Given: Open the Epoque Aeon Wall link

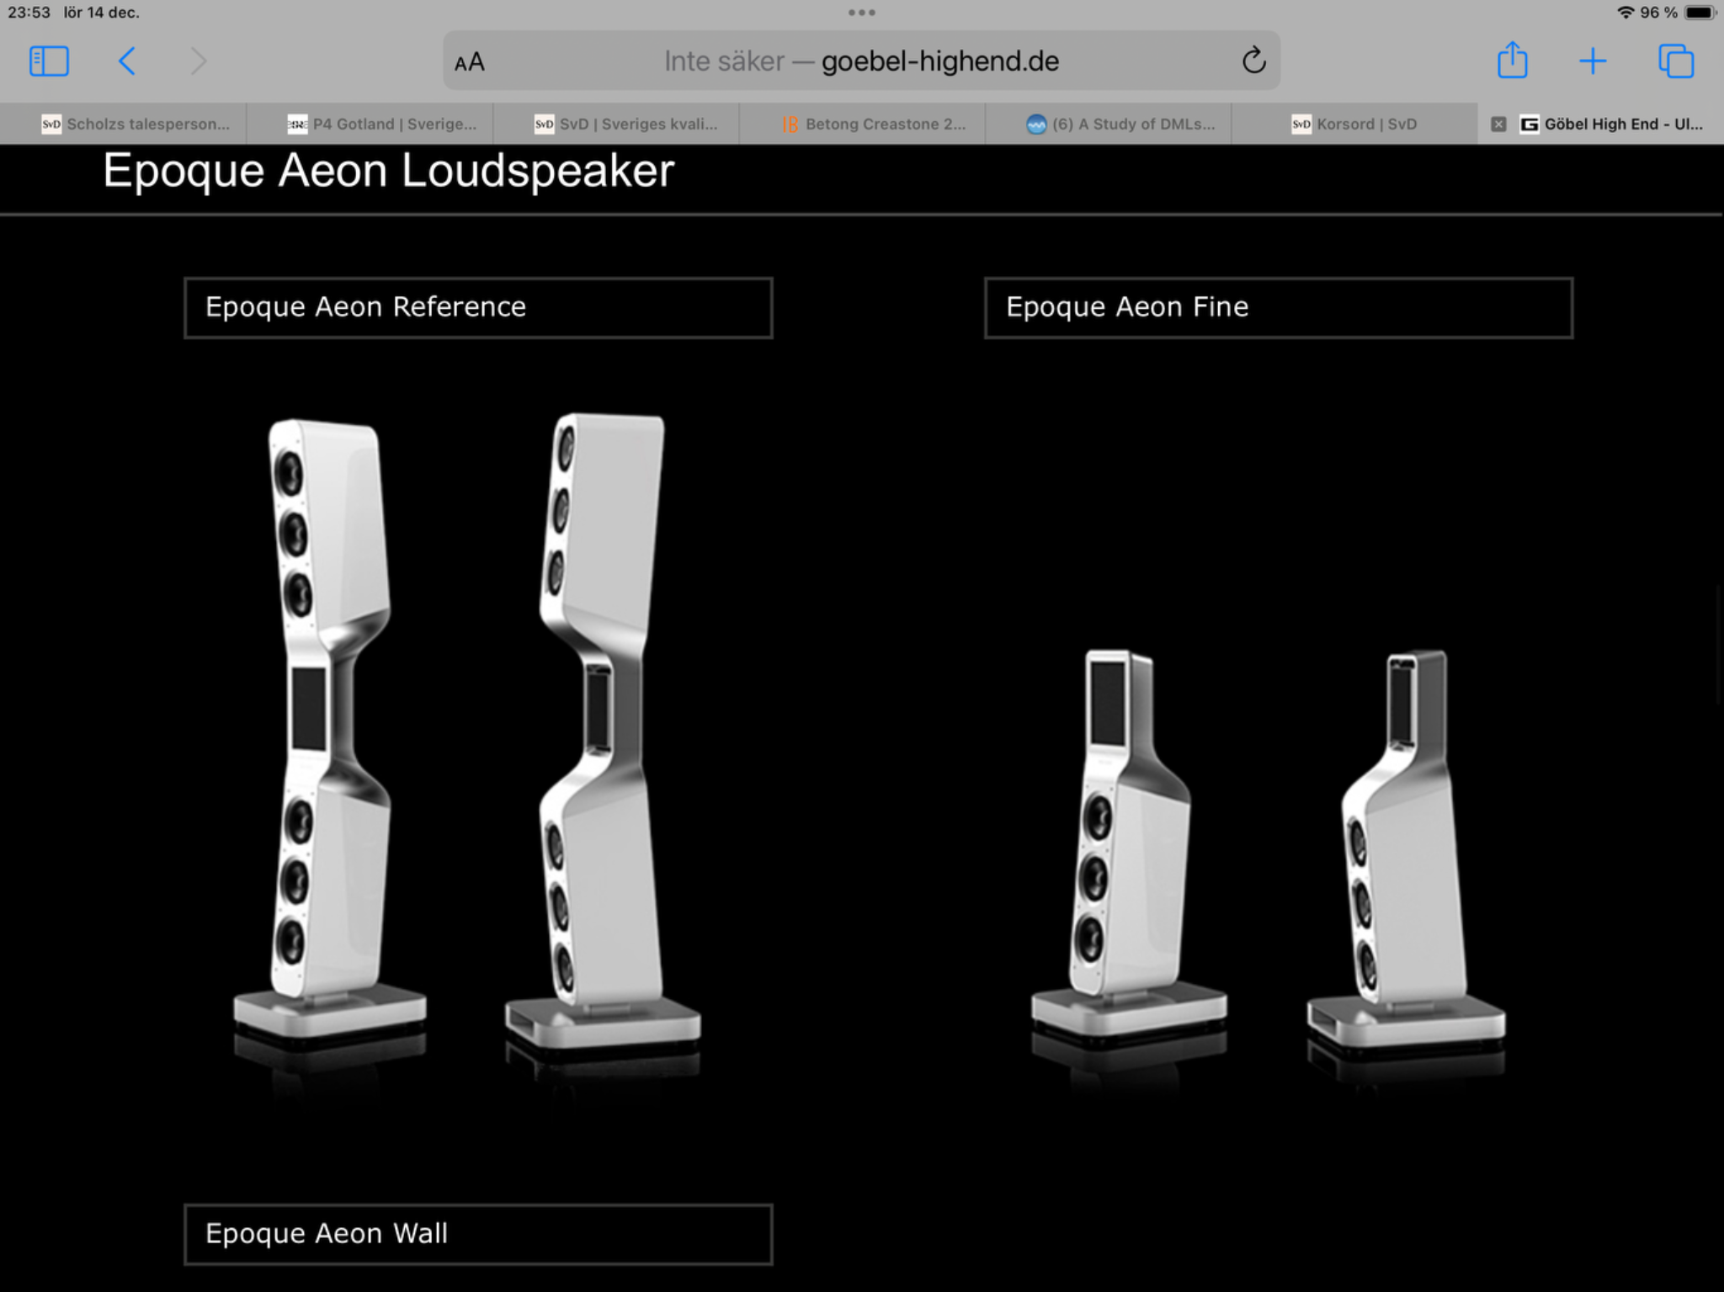Looking at the screenshot, I should tap(478, 1235).
